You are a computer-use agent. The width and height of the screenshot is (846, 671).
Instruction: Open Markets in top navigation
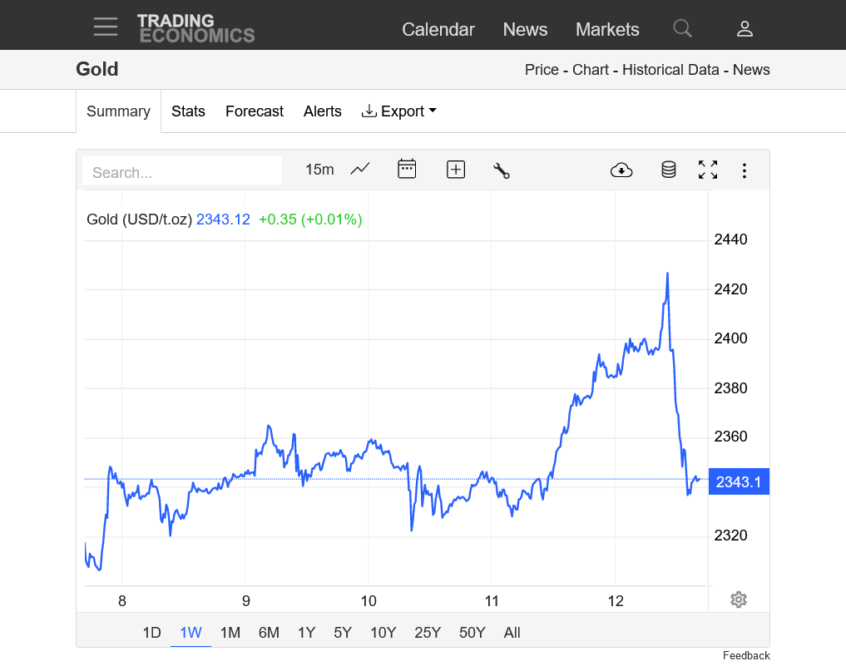[607, 29]
